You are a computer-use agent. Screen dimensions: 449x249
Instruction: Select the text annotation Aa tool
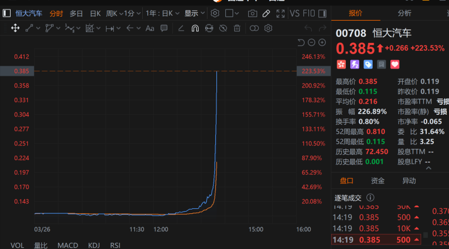coord(149,28)
